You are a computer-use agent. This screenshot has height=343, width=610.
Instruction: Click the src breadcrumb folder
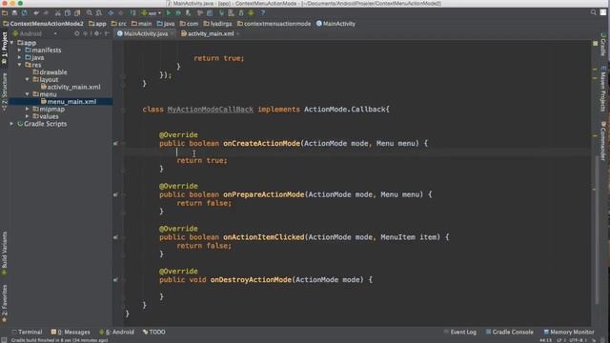click(118, 24)
